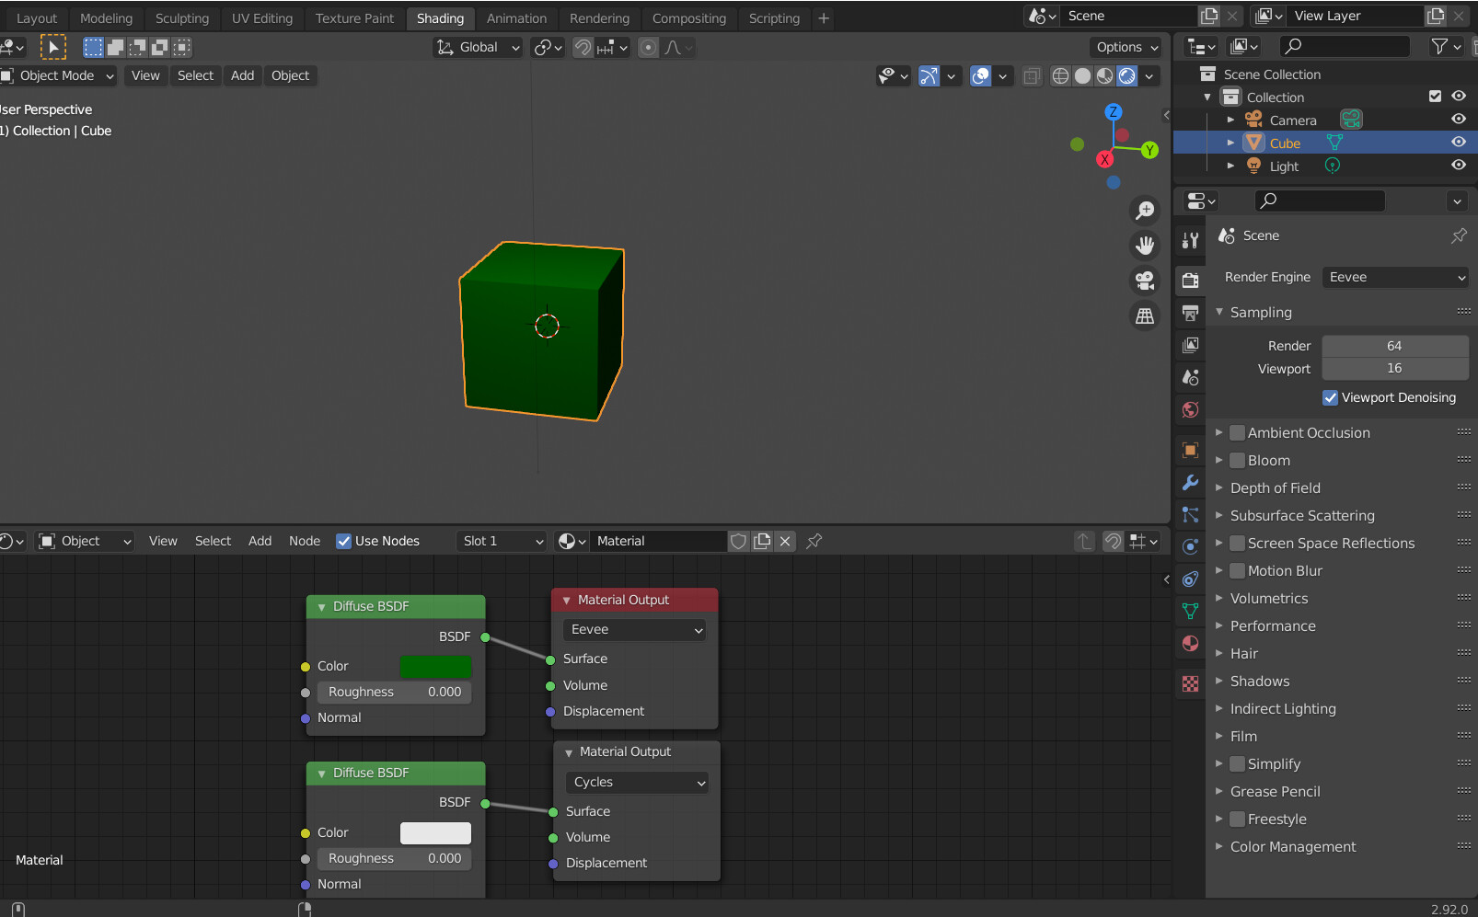1478x917 pixels.
Task: Change Eevee to Cycles in Material Output
Action: pyautogui.click(x=633, y=629)
